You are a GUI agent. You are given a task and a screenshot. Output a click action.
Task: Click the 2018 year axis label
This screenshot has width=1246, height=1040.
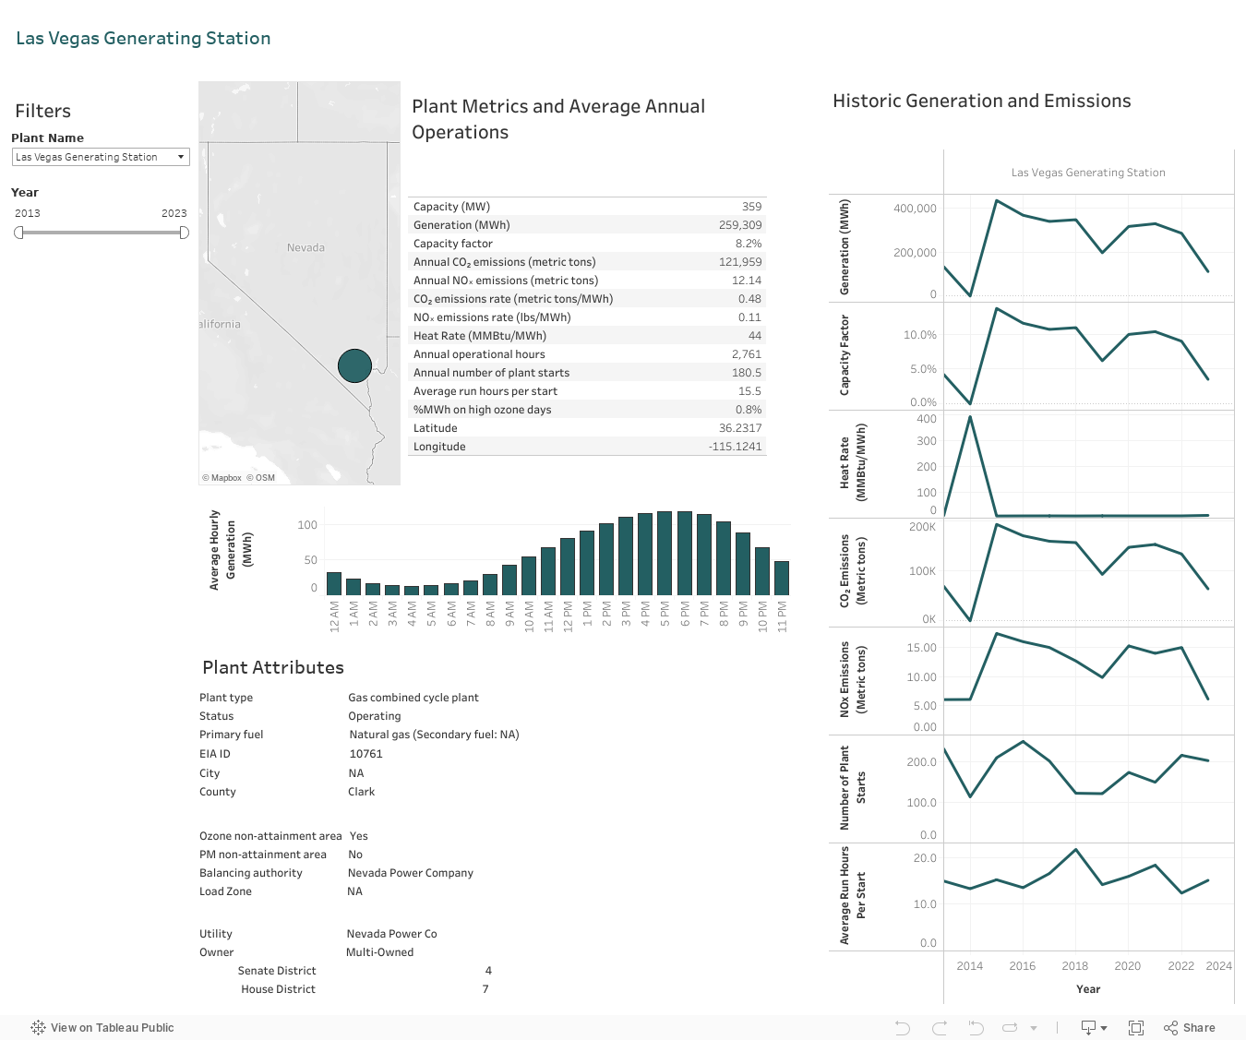coord(1075,966)
